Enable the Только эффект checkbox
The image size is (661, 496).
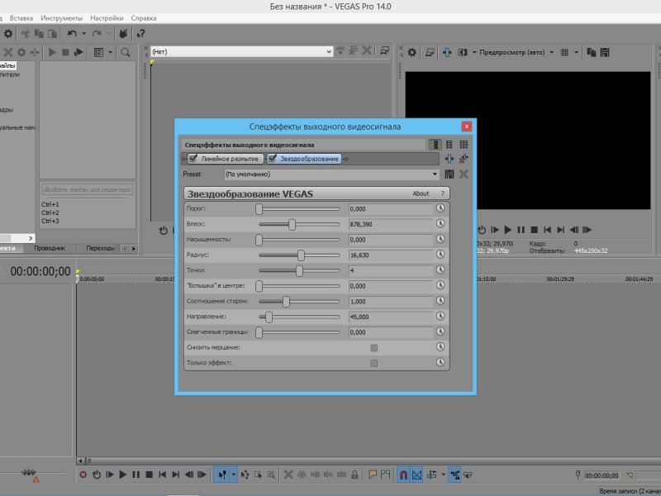[x=374, y=363]
